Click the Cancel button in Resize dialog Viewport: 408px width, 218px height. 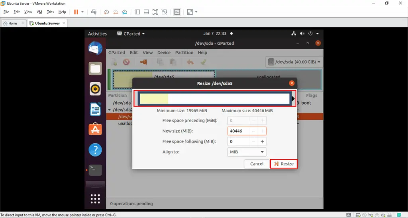pyautogui.click(x=257, y=164)
